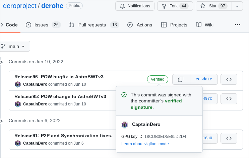This screenshot has height=158, width=249.
Task: Click the Notifications bell button
Action: [135, 6]
